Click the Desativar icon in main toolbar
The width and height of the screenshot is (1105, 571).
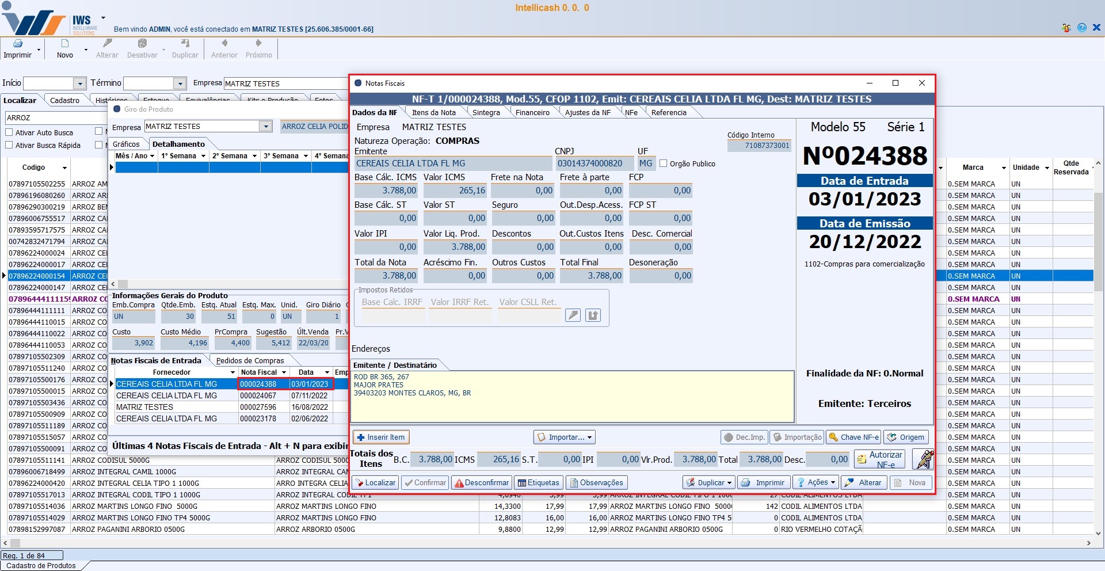[142, 44]
